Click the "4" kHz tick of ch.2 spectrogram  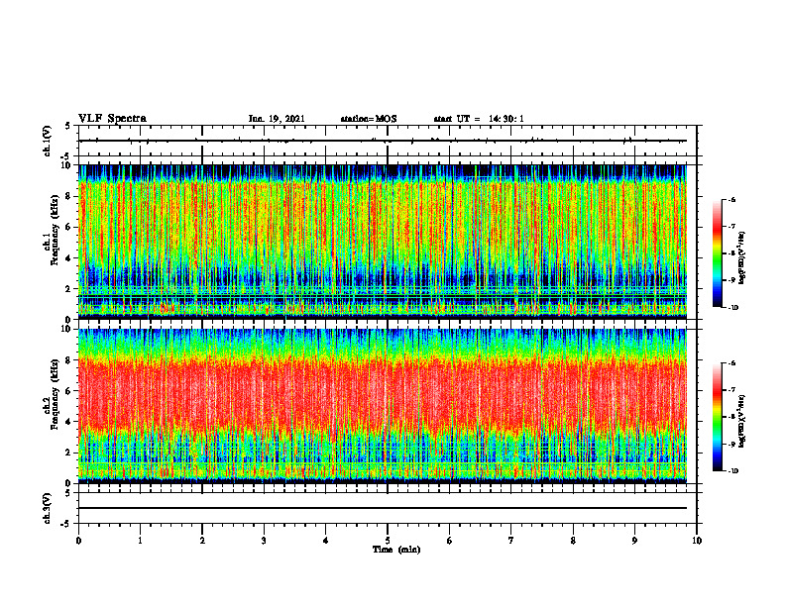[x=69, y=422]
